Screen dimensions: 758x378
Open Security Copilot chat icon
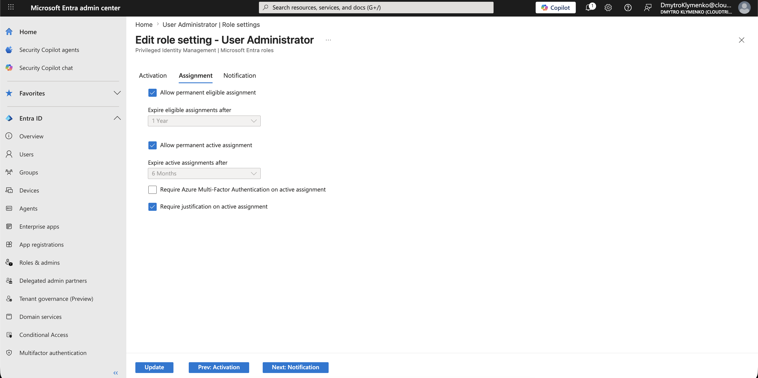coord(9,68)
